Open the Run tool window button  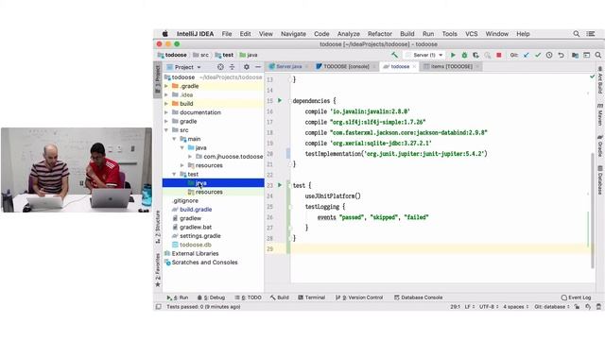click(x=178, y=297)
